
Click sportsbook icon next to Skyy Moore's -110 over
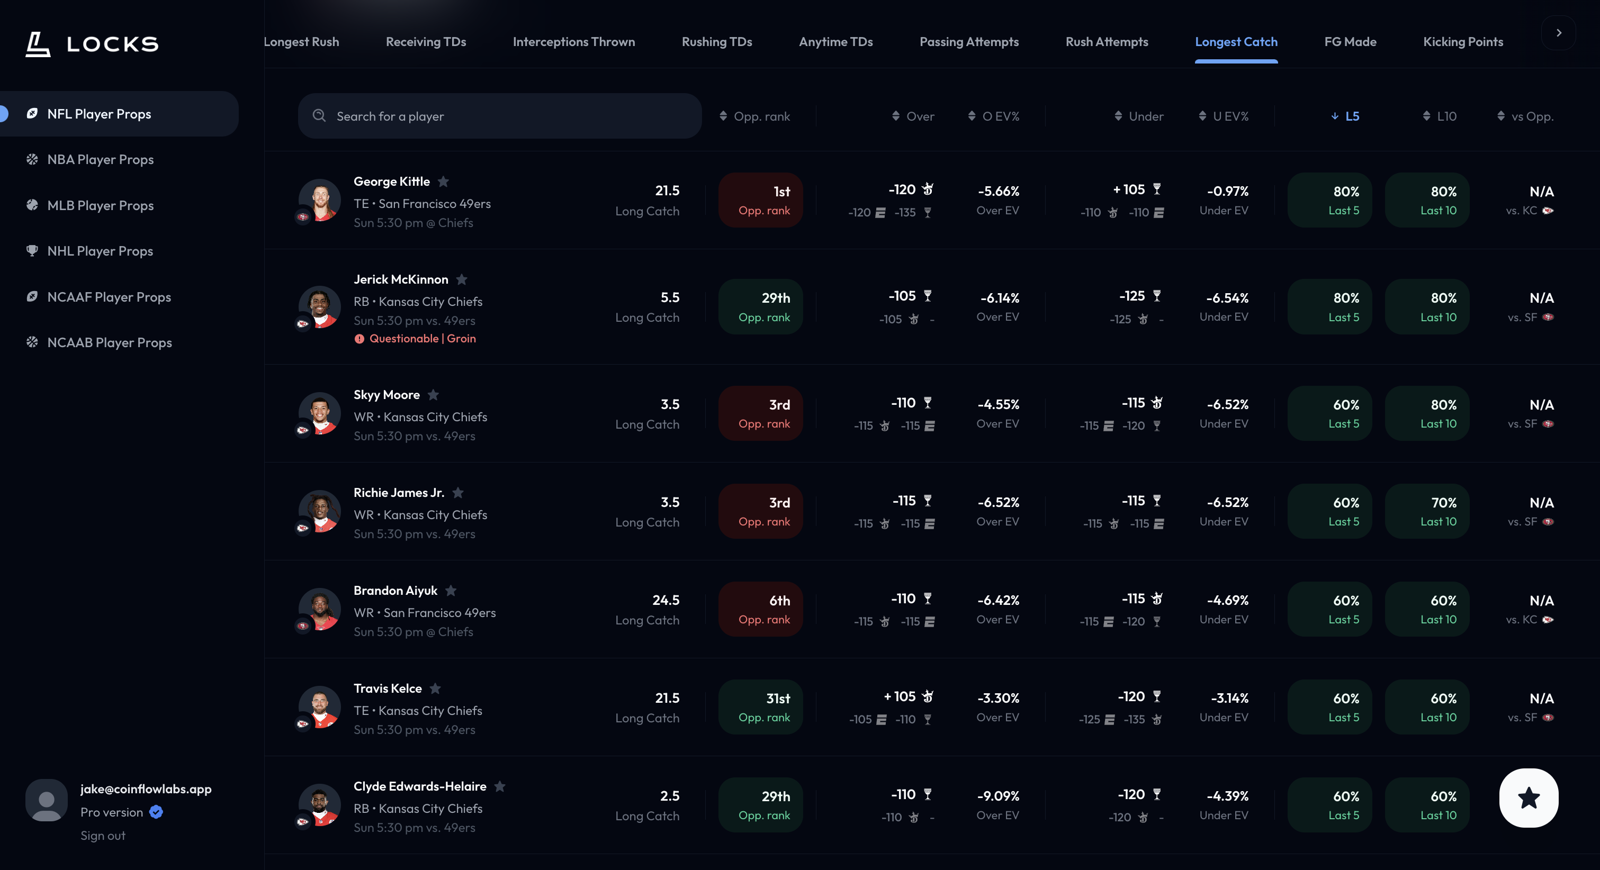(927, 402)
